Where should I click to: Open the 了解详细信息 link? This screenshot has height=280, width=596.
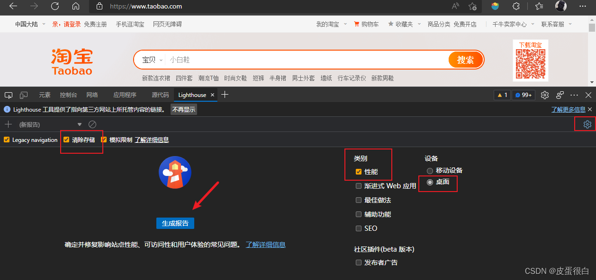click(265, 245)
